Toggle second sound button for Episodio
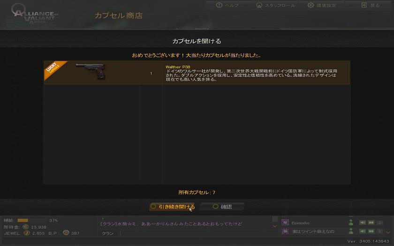The height and width of the screenshot is (246, 394). point(371,223)
